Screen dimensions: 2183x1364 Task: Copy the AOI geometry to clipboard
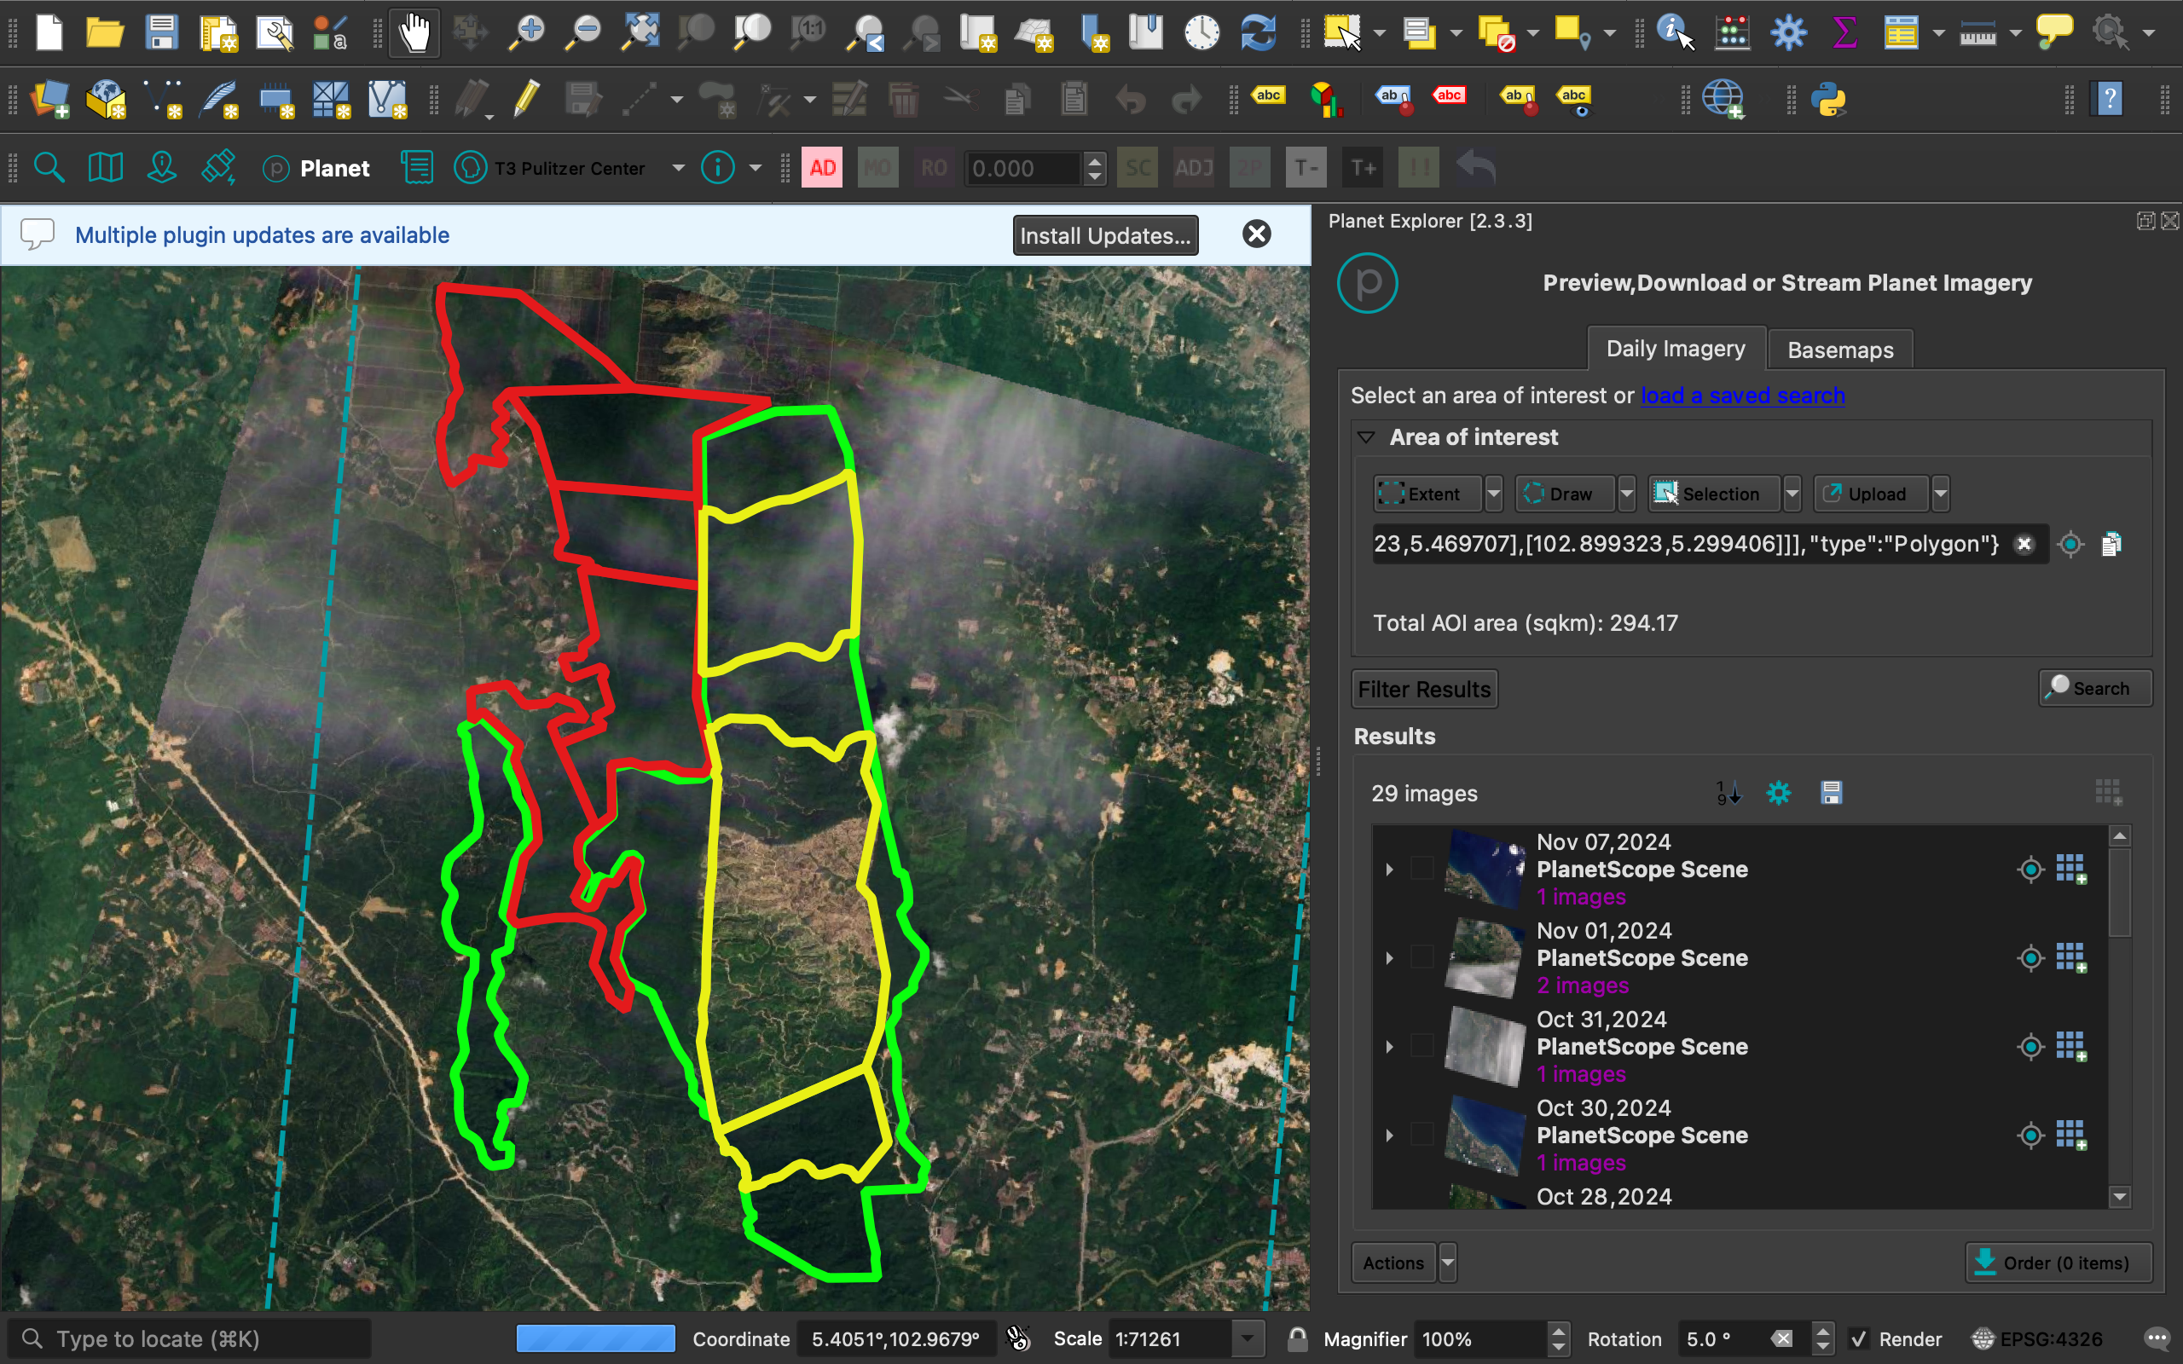2111,543
